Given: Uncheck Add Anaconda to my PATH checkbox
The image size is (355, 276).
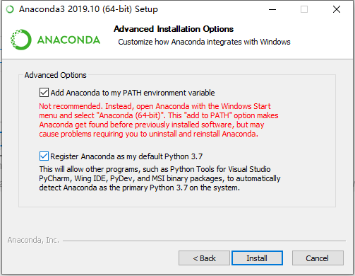Looking at the screenshot, I should [44, 93].
